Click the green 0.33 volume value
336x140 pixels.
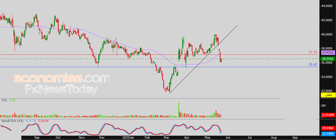[12, 100]
